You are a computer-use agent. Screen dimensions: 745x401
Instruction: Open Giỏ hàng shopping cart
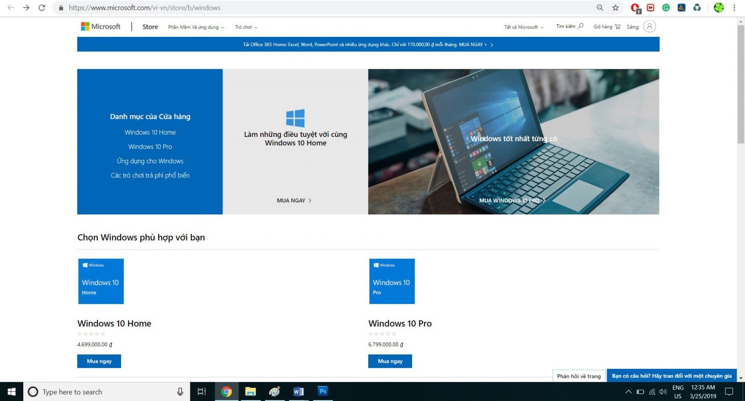[x=607, y=27]
